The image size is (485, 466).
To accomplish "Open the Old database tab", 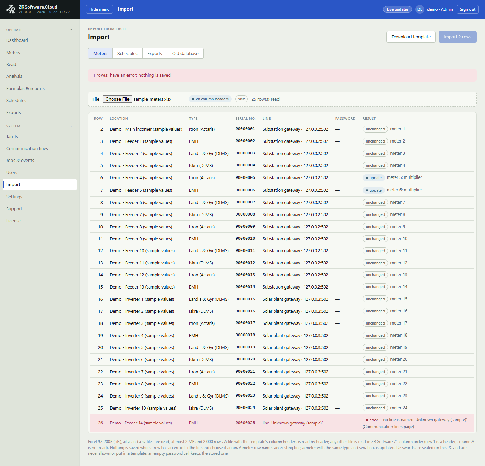I will [x=185, y=53].
